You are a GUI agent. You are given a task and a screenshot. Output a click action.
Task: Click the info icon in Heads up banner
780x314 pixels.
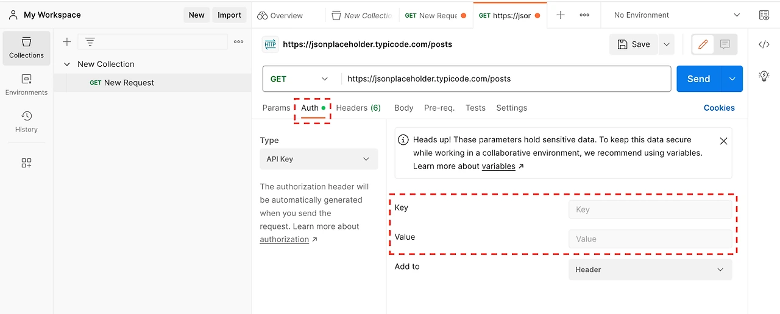coord(403,140)
